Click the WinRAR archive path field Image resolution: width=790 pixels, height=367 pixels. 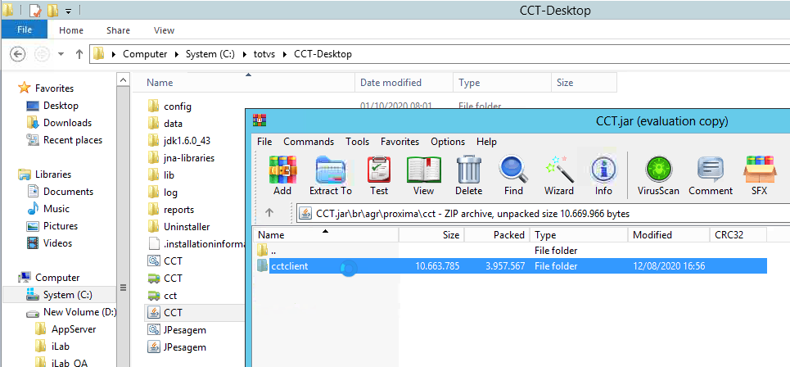pos(544,213)
